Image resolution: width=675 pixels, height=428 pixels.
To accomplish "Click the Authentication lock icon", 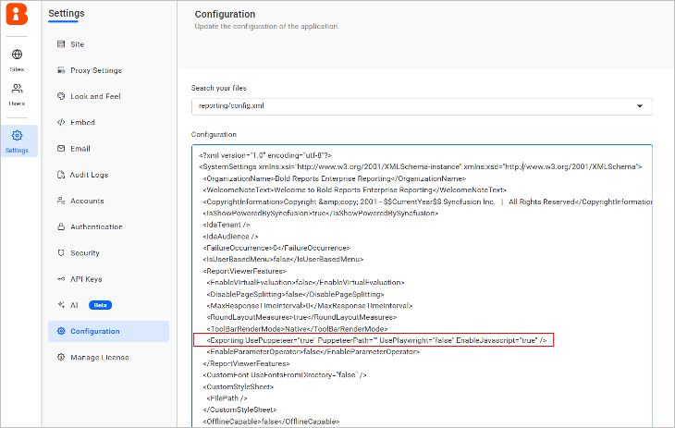I will click(61, 226).
